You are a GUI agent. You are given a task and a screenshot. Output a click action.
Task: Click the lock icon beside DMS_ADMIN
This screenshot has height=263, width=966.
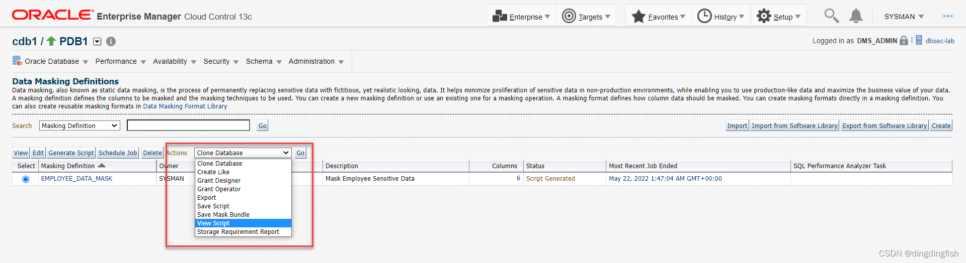(x=904, y=41)
